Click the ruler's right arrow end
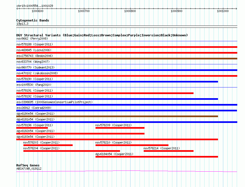The image size is (245, 187). click(236, 9)
